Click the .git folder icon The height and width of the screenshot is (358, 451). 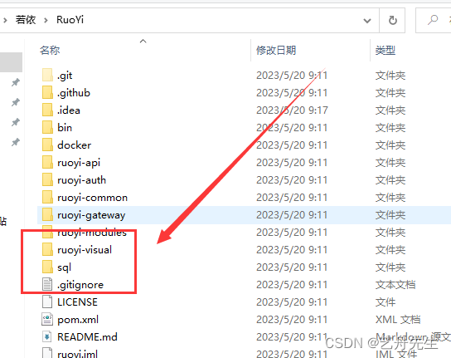47,76
